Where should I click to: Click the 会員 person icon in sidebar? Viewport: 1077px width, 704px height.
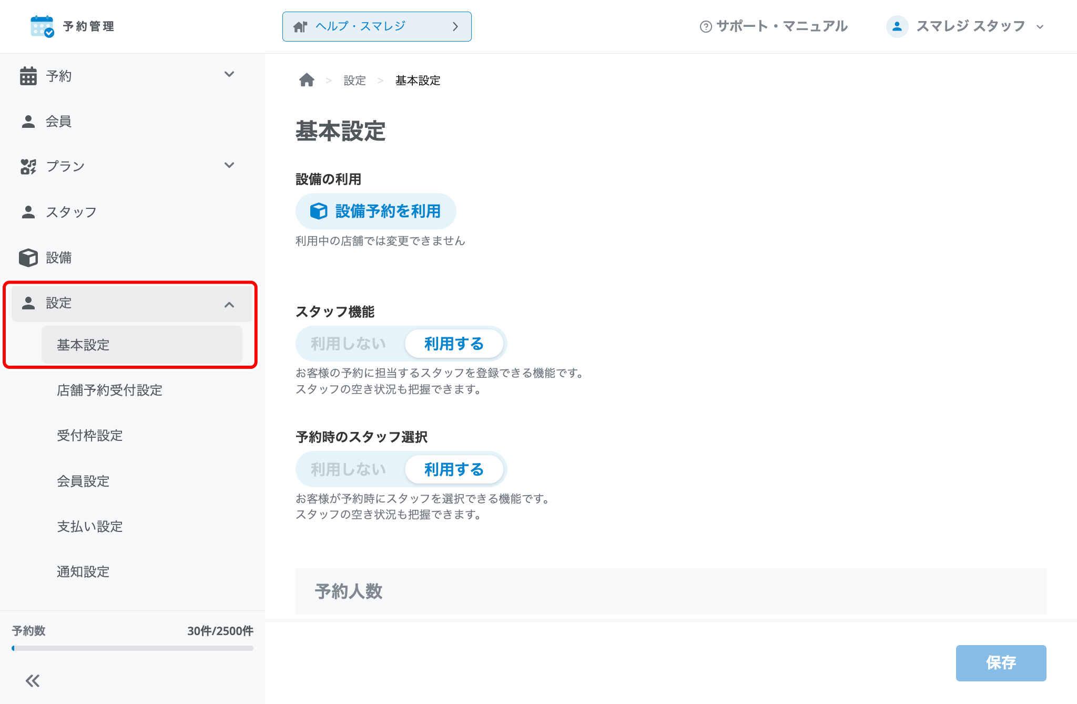28,122
